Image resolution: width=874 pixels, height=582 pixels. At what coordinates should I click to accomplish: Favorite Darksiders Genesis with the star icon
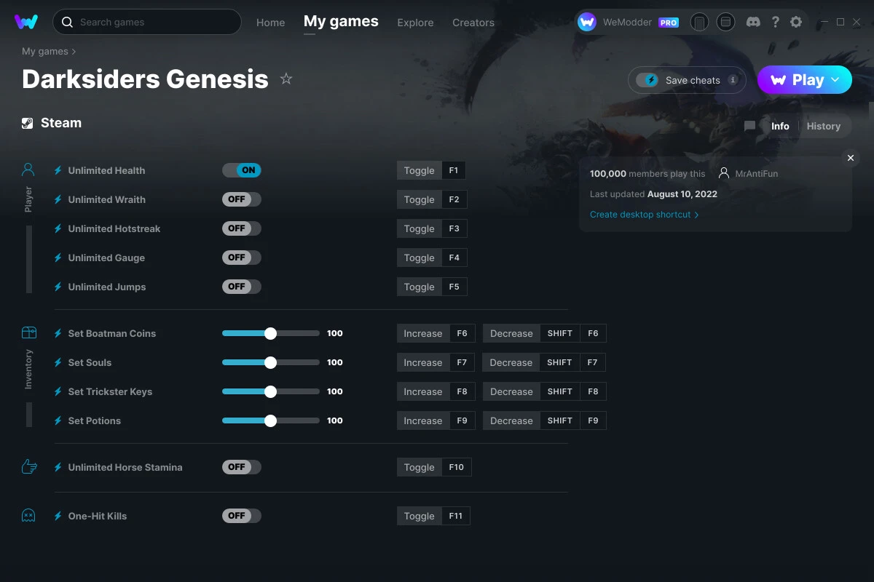286,79
